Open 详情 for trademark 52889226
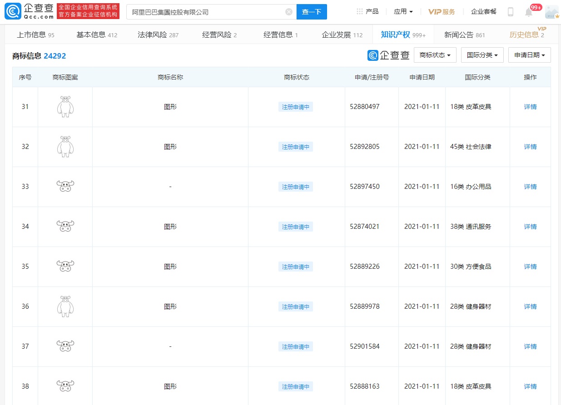This screenshot has width=561, height=405. pos(530,267)
